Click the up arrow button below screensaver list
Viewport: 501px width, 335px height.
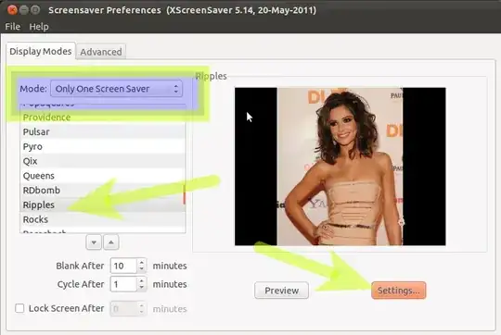coord(111,242)
